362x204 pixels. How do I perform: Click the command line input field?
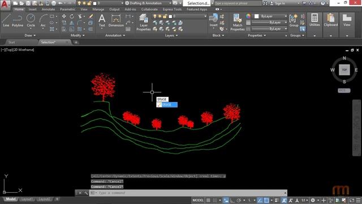[188, 193]
